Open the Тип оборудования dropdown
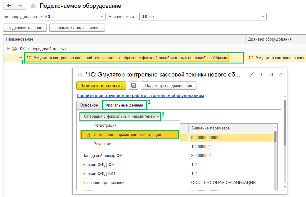The width and height of the screenshot is (306, 197). click(102, 16)
